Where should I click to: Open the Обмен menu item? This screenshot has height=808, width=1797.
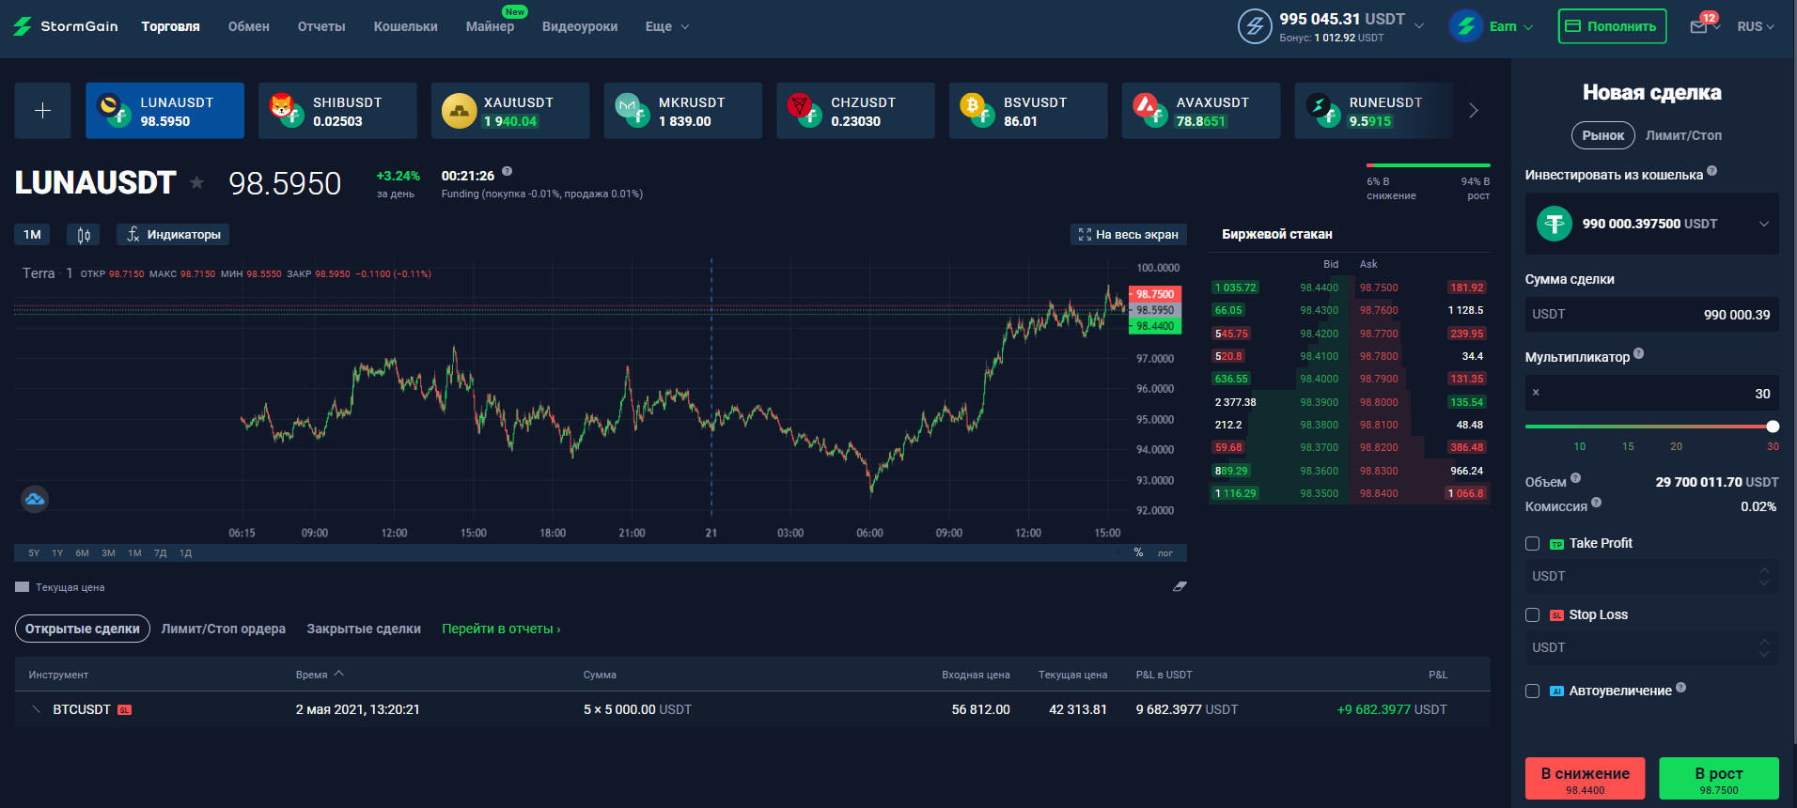click(249, 26)
